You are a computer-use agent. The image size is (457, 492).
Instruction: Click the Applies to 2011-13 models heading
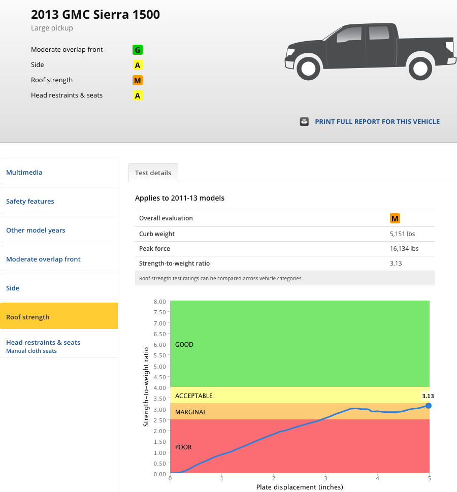180,198
